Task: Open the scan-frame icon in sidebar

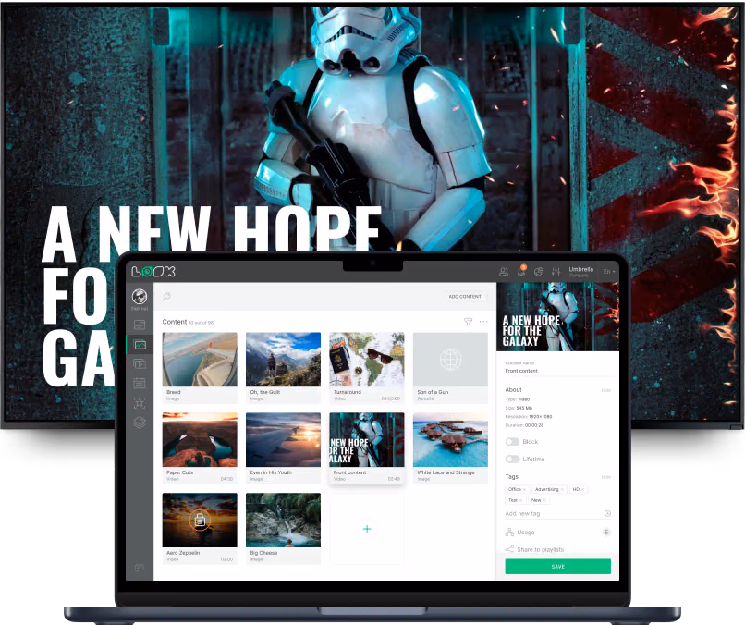Action: coord(140,403)
